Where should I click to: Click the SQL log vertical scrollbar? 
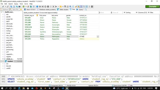coord(159,79)
